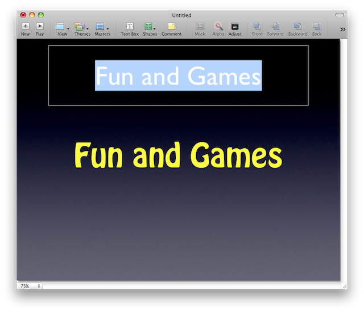Image resolution: width=364 pixels, height=312 pixels.
Task: Send object Backward one layer
Action: 297,26
